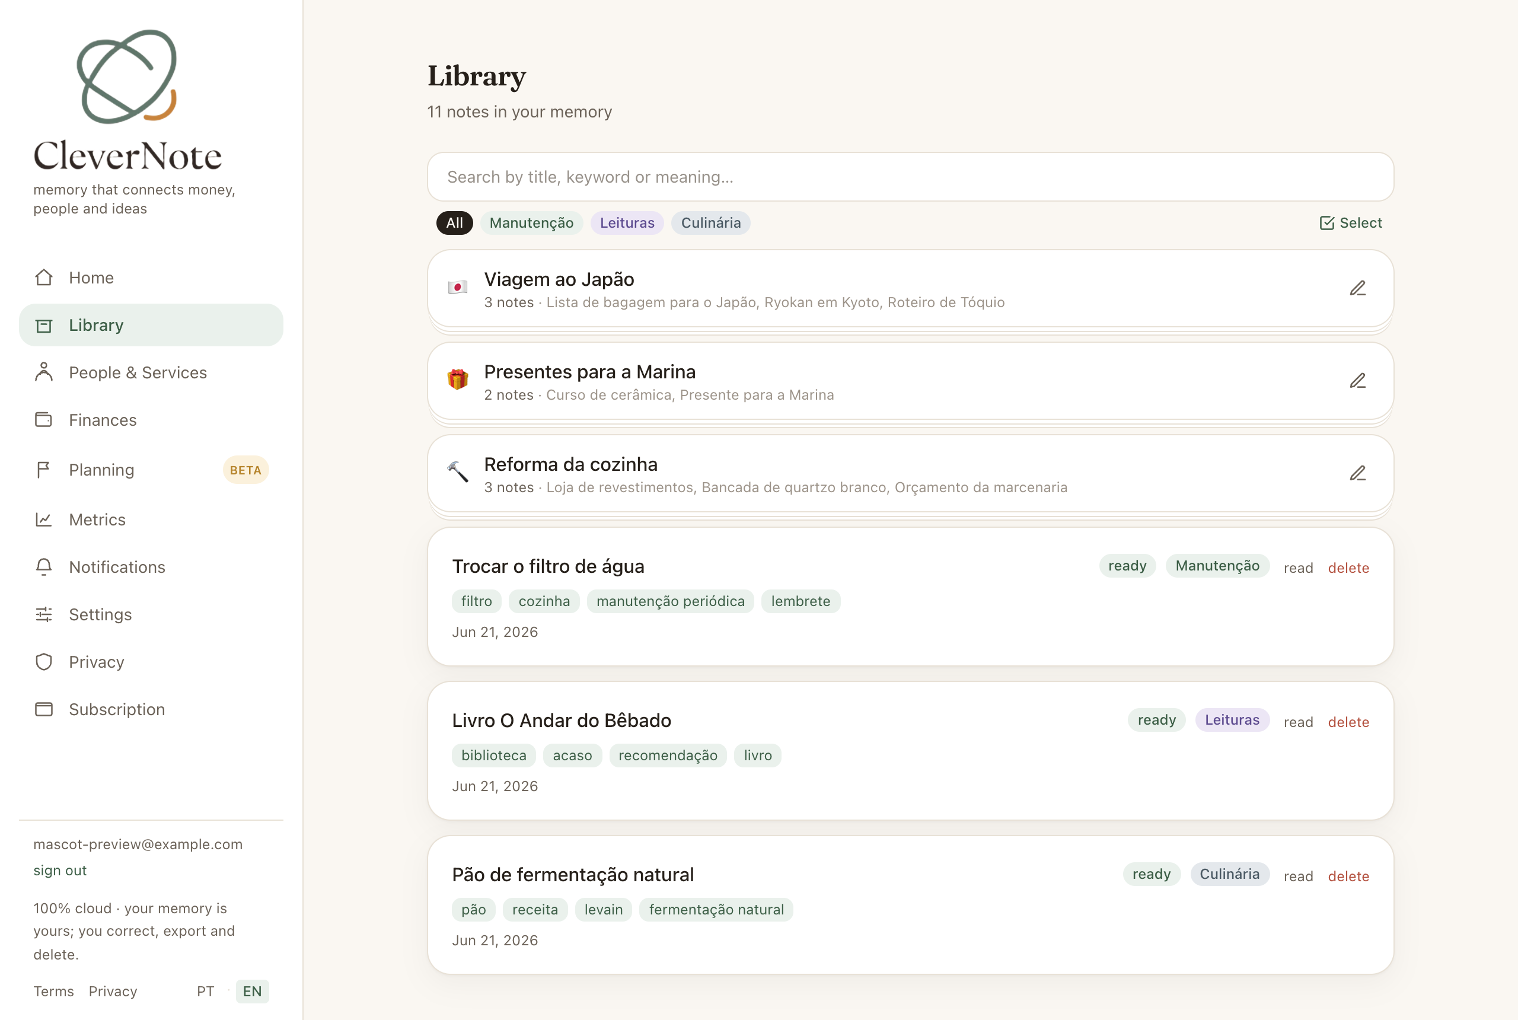This screenshot has height=1020, width=1518.
Task: Open the Notifications page
Action: tap(151, 568)
